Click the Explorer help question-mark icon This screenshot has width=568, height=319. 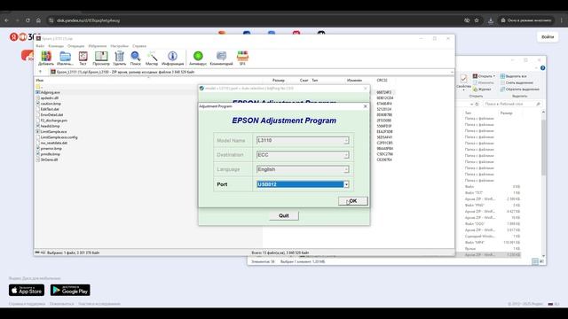click(x=542, y=68)
